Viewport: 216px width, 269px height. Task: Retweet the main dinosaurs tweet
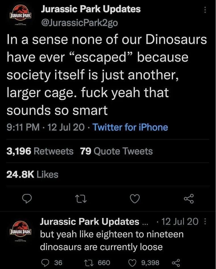[x=81, y=199]
